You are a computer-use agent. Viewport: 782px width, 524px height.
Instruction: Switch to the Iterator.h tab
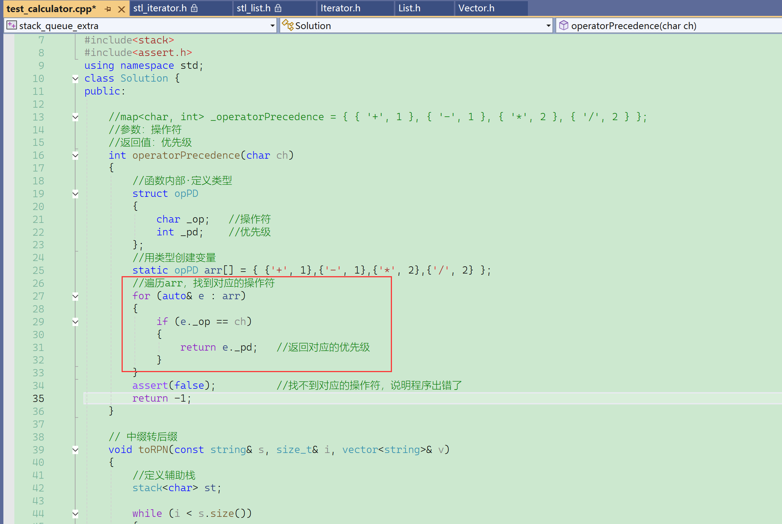(x=340, y=8)
